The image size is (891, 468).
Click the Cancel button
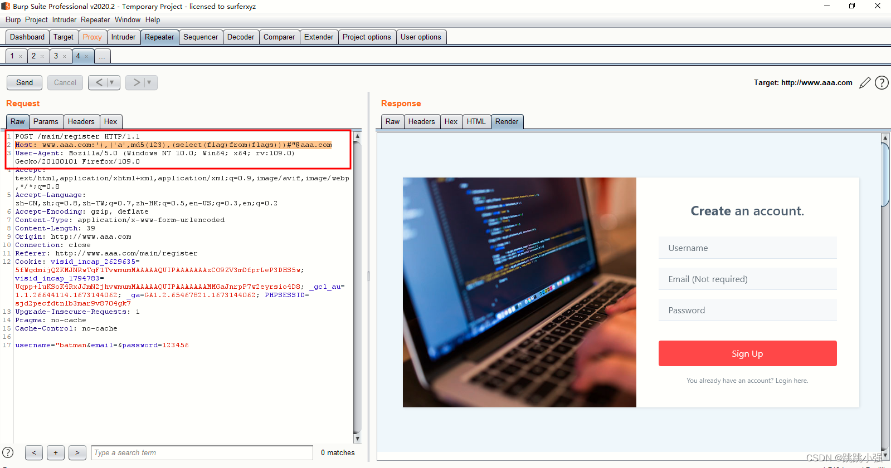[x=65, y=82]
